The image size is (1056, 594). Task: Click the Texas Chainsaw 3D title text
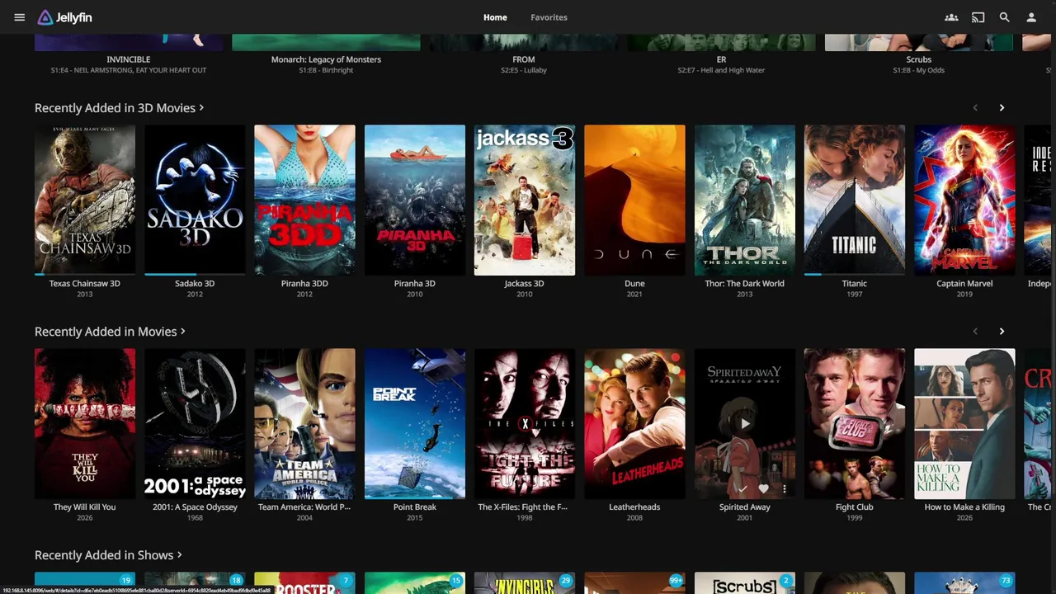85,283
